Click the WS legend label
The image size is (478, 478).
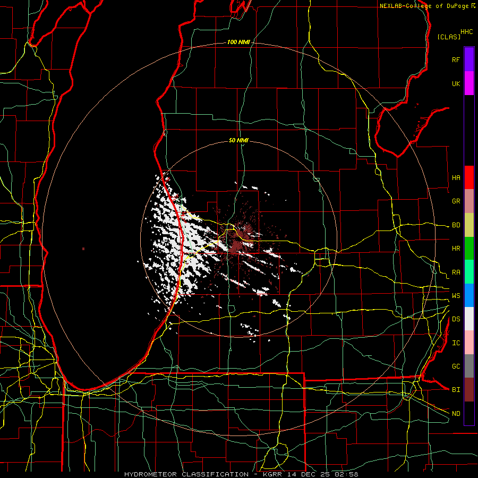456,296
